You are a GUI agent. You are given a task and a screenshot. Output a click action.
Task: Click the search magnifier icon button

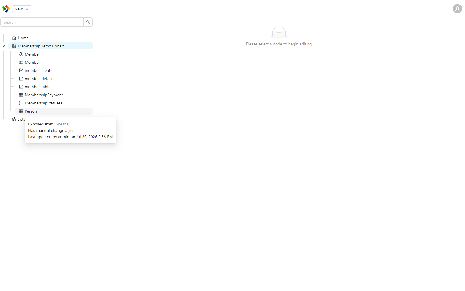click(88, 22)
